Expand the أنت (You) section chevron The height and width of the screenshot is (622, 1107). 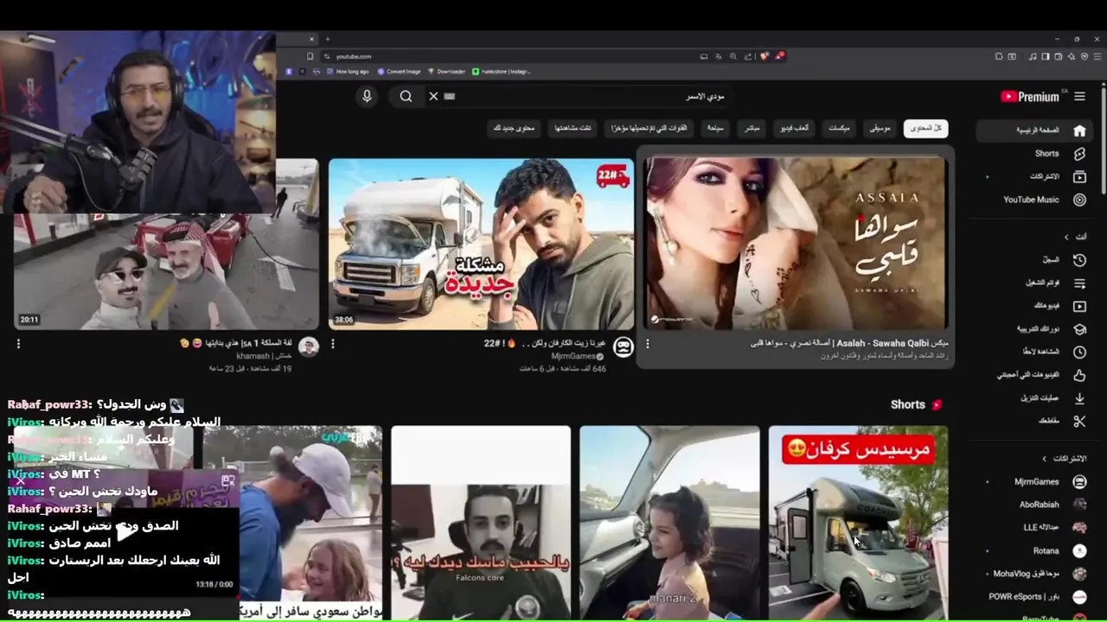click(x=1066, y=237)
